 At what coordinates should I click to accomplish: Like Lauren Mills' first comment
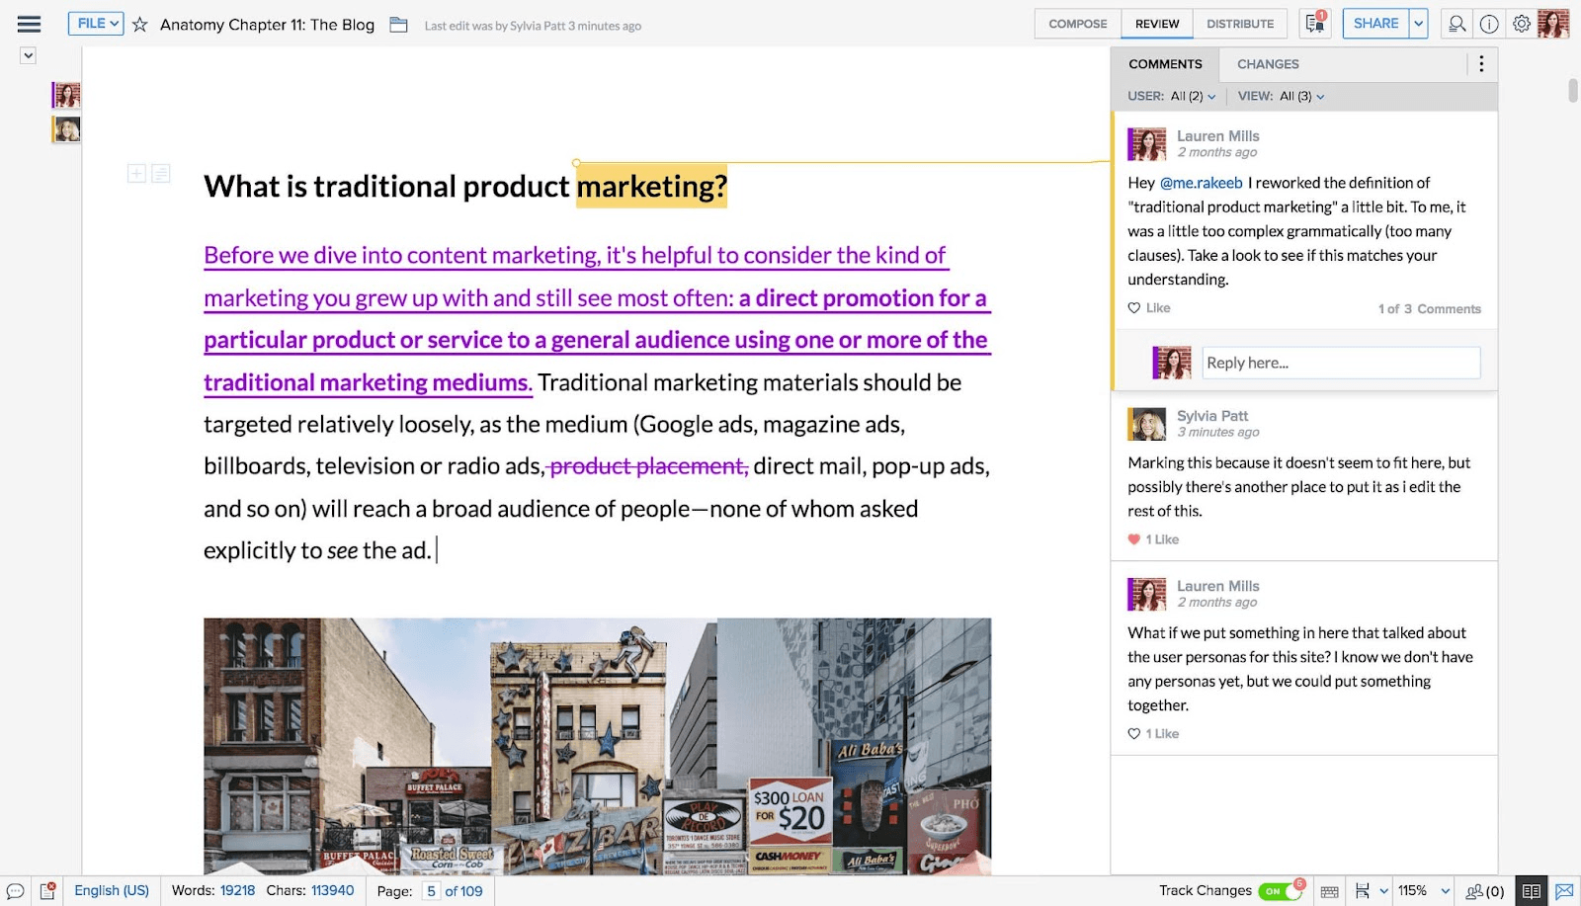coord(1149,308)
